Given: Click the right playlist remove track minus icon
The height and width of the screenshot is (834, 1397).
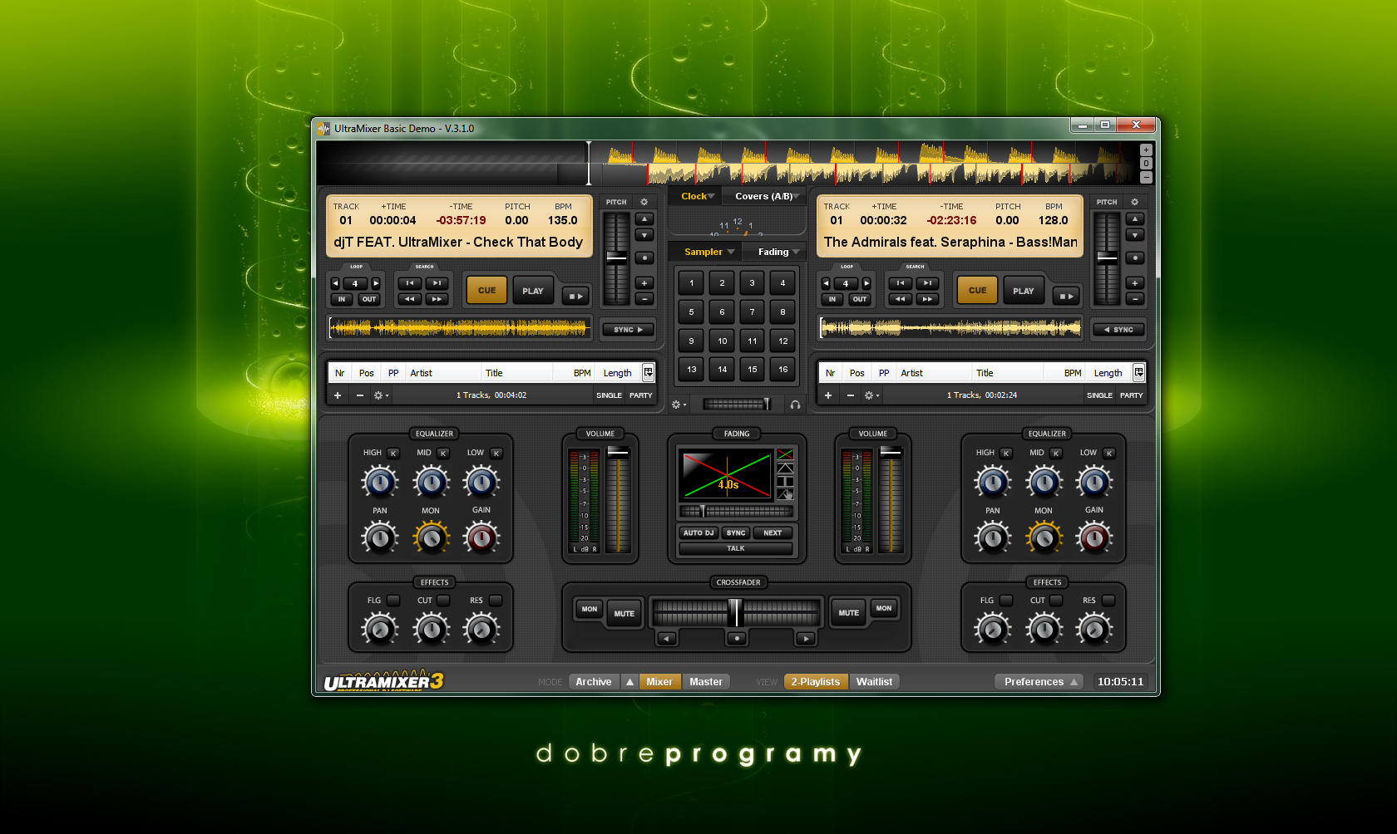Looking at the screenshot, I should (850, 395).
